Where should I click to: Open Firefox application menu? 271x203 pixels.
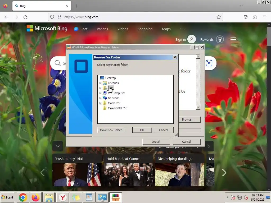pos(265,17)
